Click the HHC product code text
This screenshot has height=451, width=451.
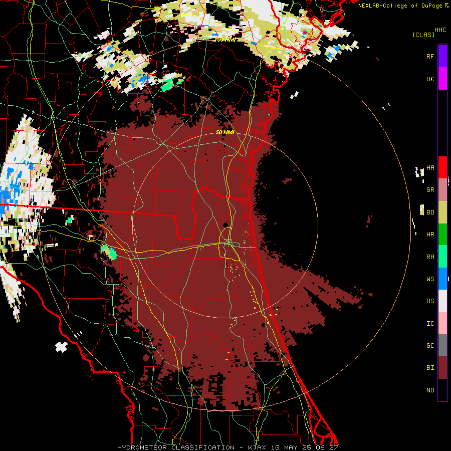(x=440, y=30)
